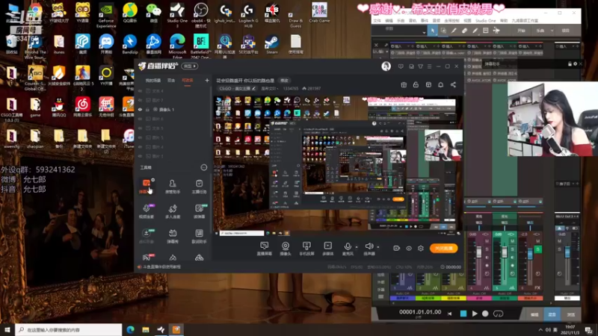Add 多媒体 multimedia source
The width and height of the screenshot is (598, 336).
tap(327, 248)
